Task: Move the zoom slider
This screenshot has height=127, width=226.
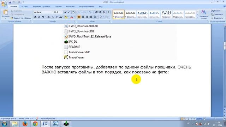Action: pos(215,119)
